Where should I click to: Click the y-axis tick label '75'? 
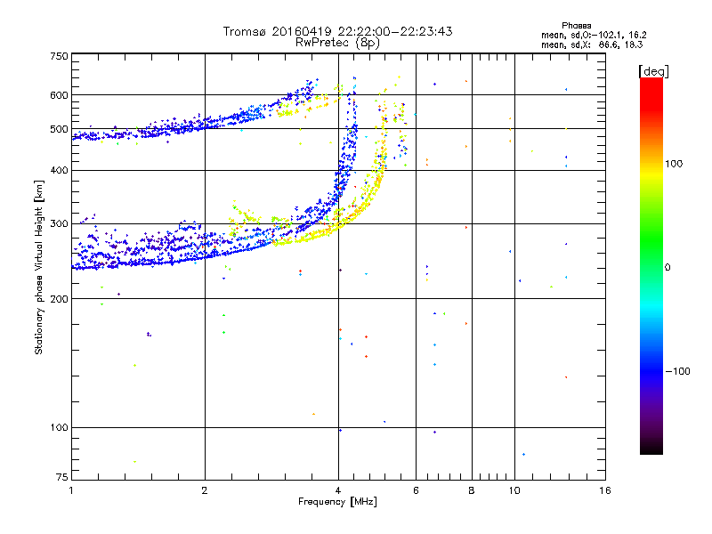(62, 477)
